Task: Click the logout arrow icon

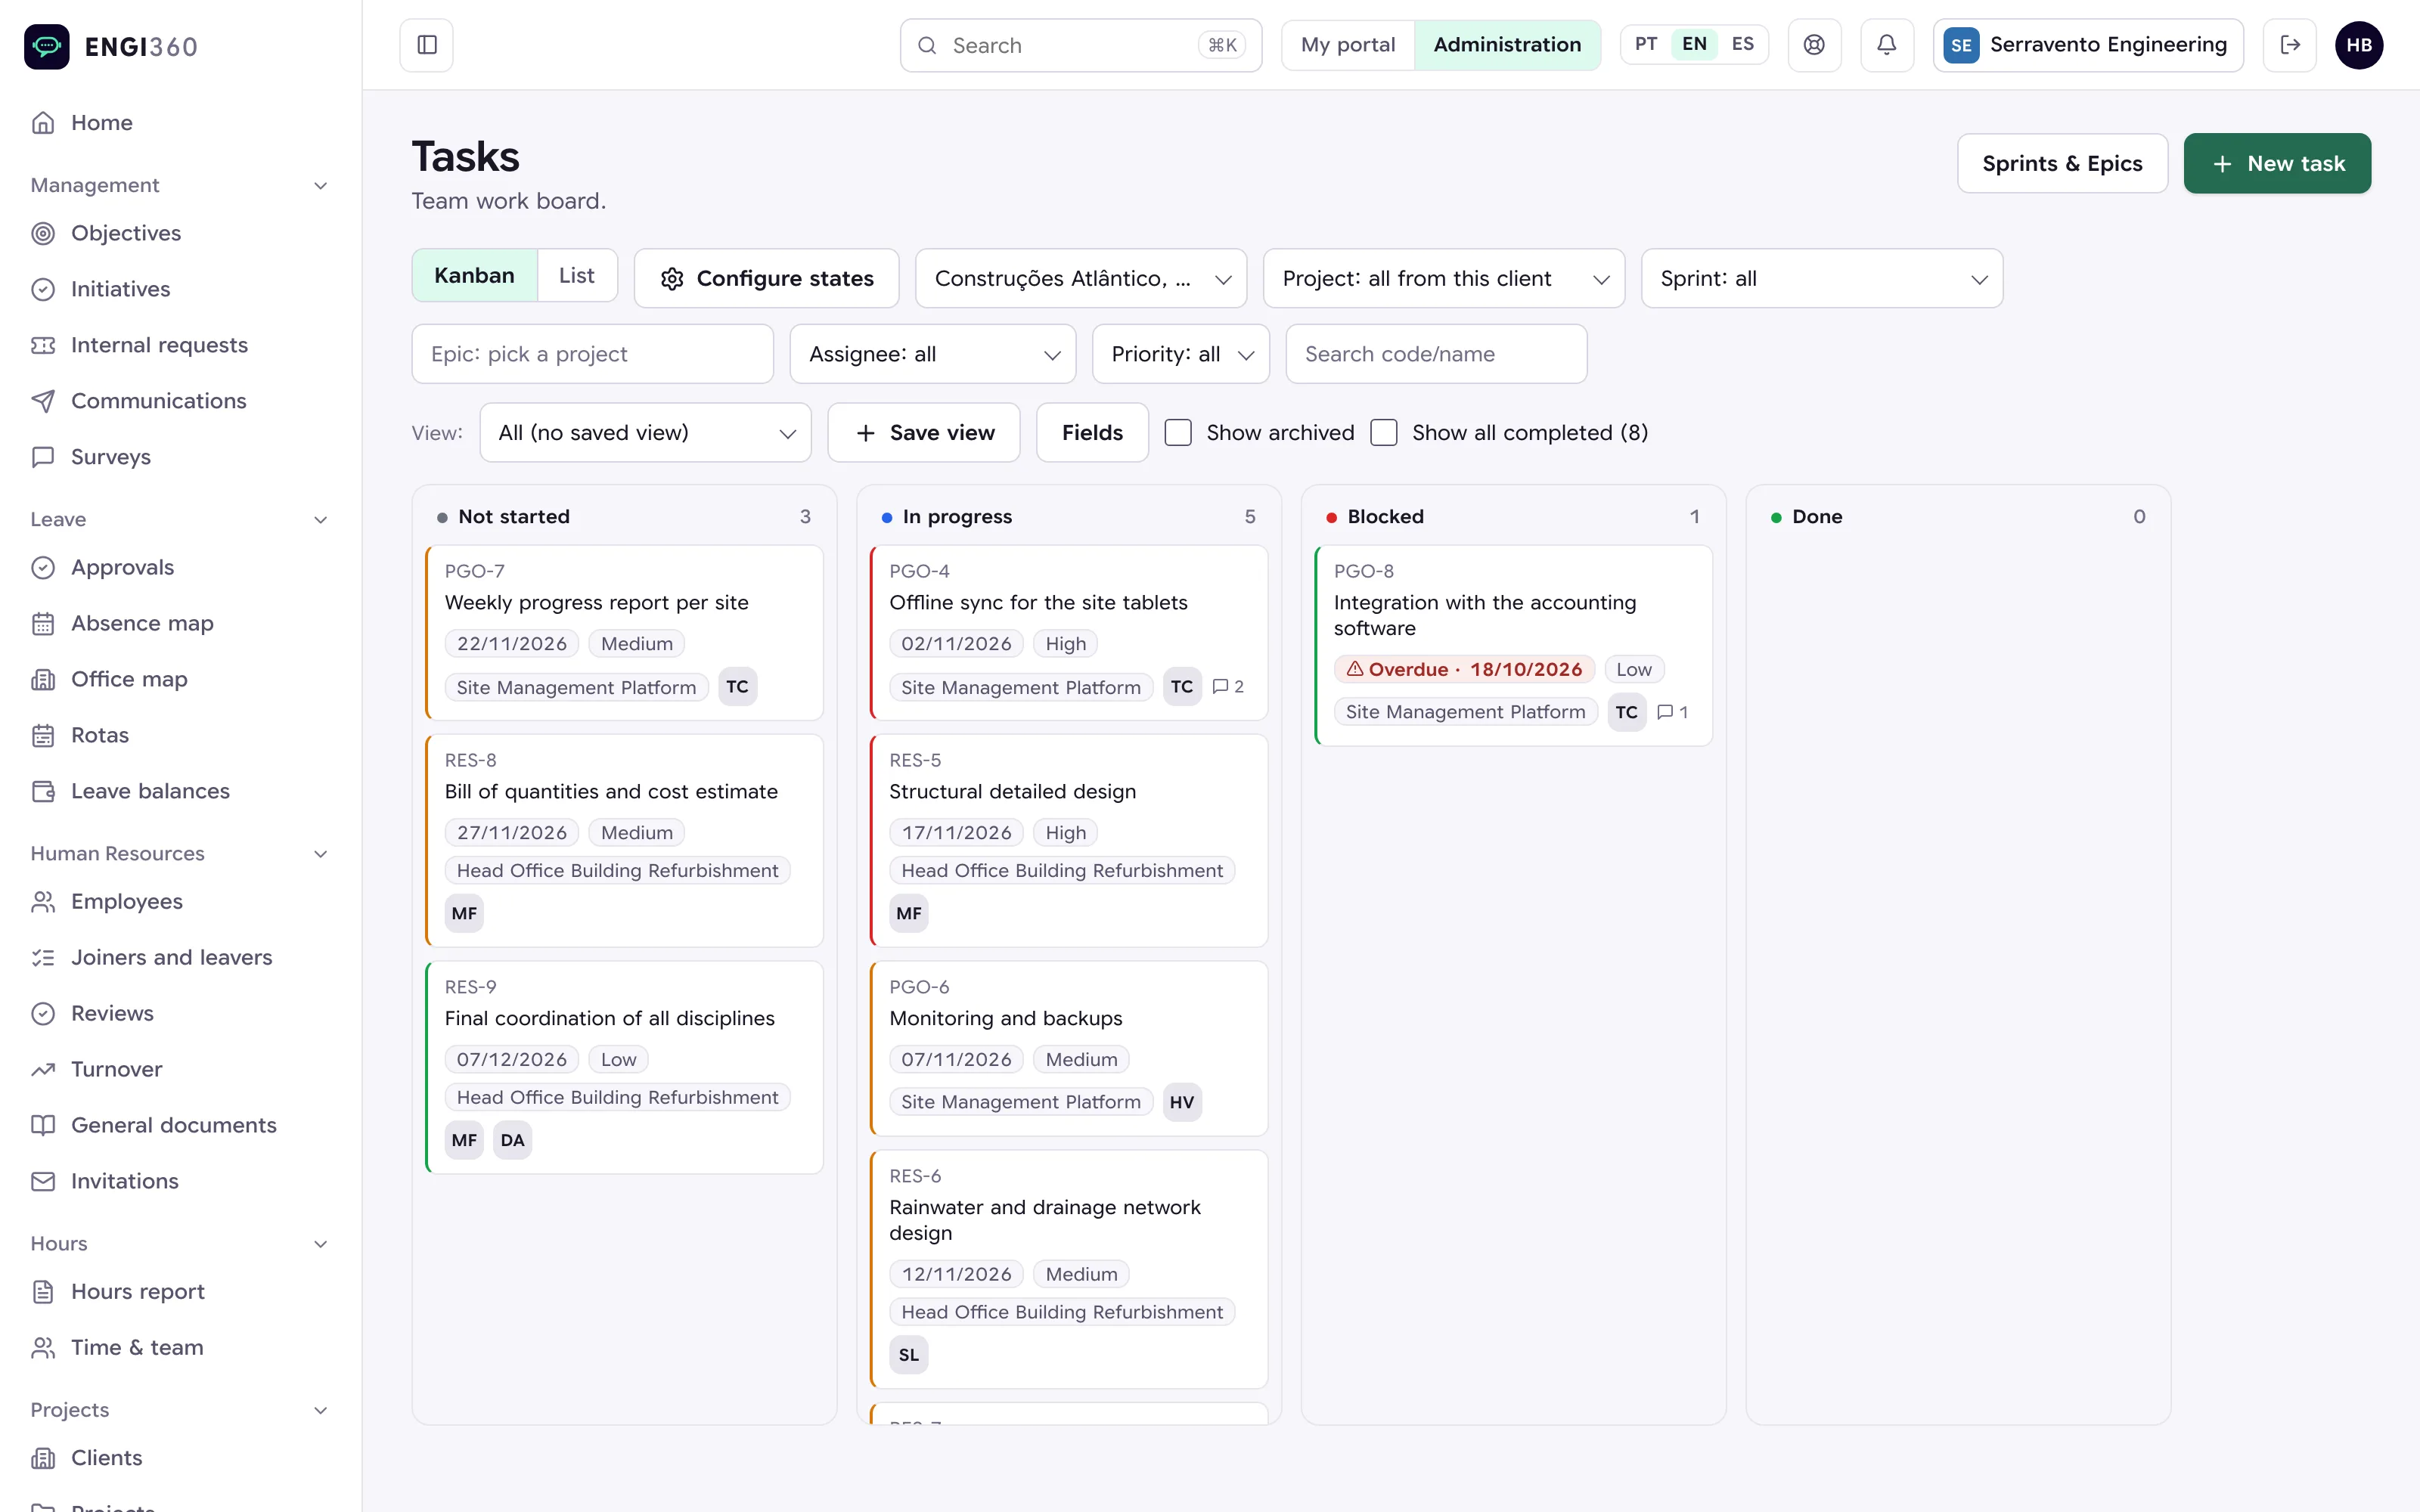Action: point(2290,45)
